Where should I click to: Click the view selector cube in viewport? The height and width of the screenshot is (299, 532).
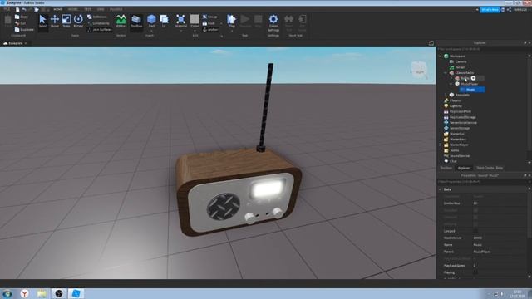click(x=419, y=70)
